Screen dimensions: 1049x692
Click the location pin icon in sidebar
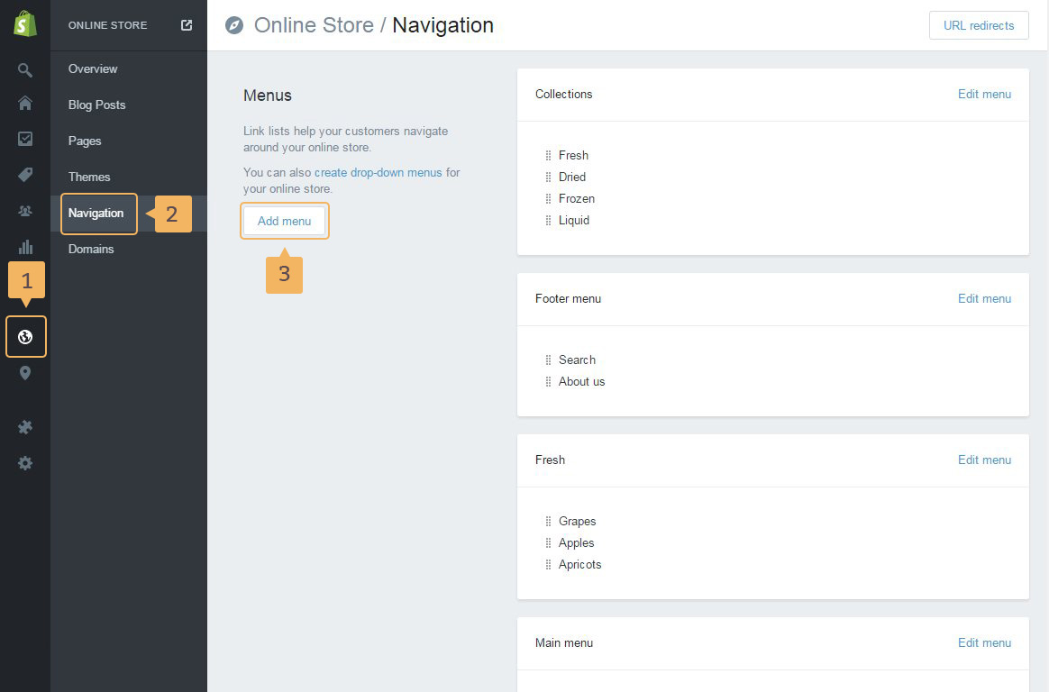coord(25,373)
